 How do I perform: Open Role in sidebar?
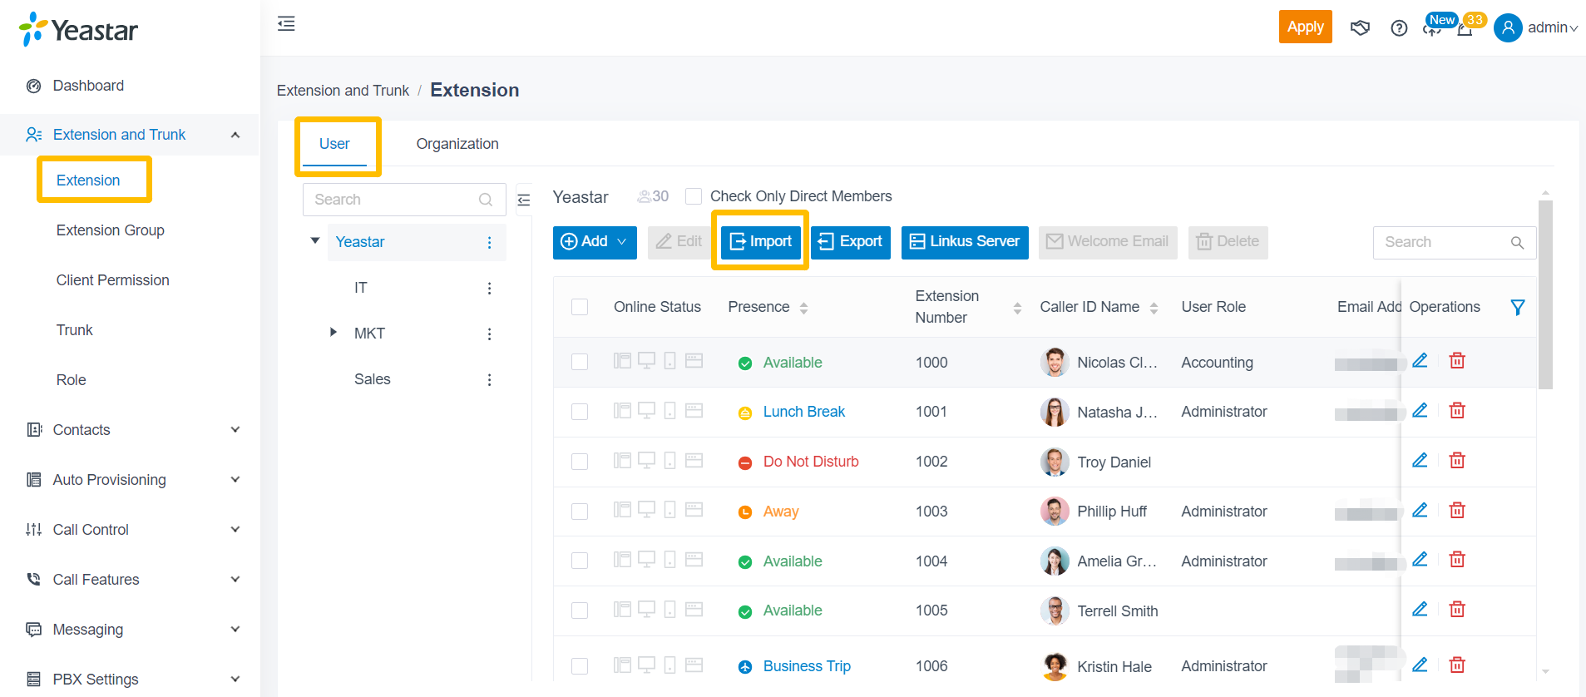click(x=71, y=380)
